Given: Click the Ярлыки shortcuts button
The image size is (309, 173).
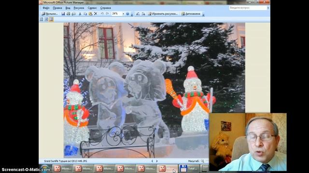Looking at the screenshot, I should click(x=49, y=14).
